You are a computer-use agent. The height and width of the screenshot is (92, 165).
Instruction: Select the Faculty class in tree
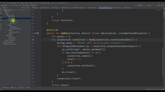[x=13, y=24]
